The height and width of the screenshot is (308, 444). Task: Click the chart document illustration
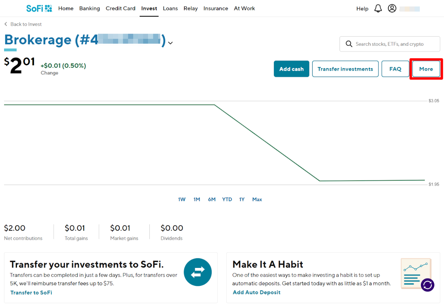click(416, 273)
